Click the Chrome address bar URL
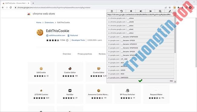This screenshot has width=197, height=112. click(x=54, y=8)
